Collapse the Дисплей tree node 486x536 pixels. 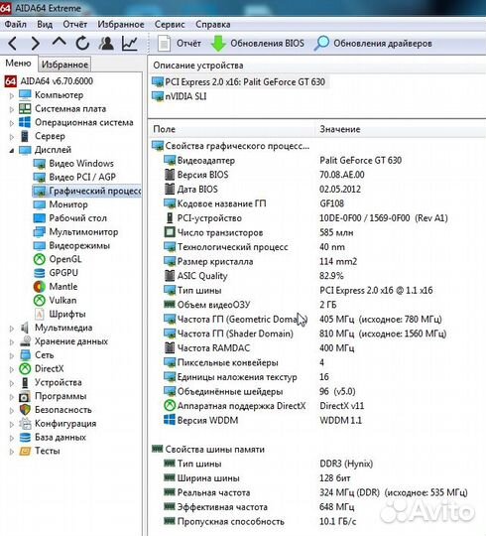pyautogui.click(x=12, y=150)
